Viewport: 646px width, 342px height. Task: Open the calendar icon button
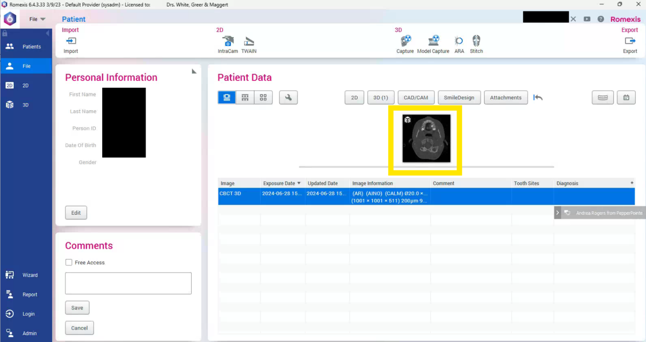626,97
